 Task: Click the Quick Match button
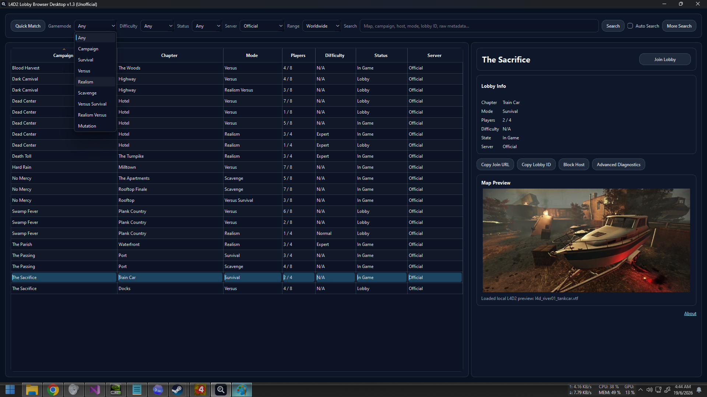[28, 26]
